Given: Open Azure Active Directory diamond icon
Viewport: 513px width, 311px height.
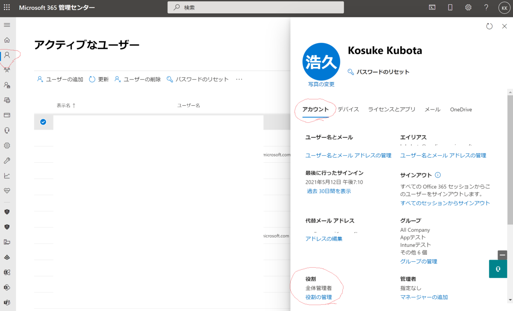Looking at the screenshot, I should point(7,257).
